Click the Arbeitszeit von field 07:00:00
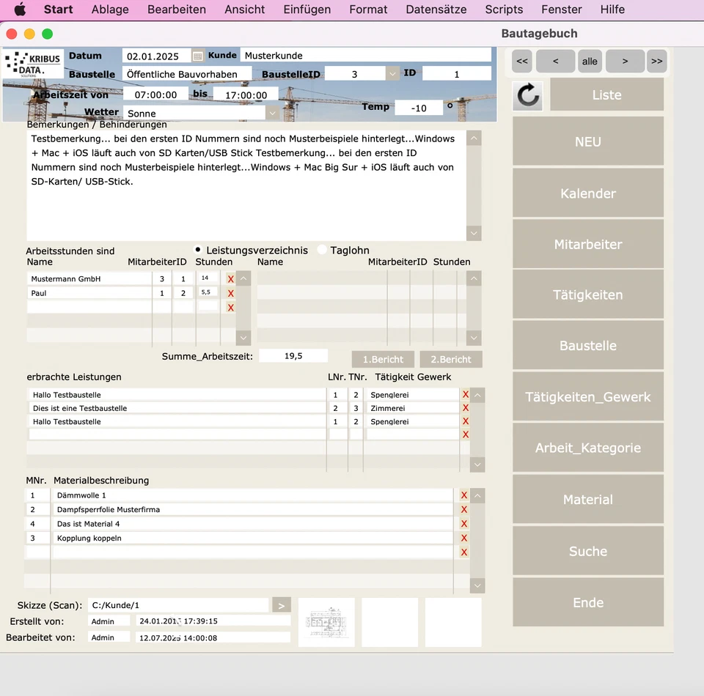 pos(155,95)
